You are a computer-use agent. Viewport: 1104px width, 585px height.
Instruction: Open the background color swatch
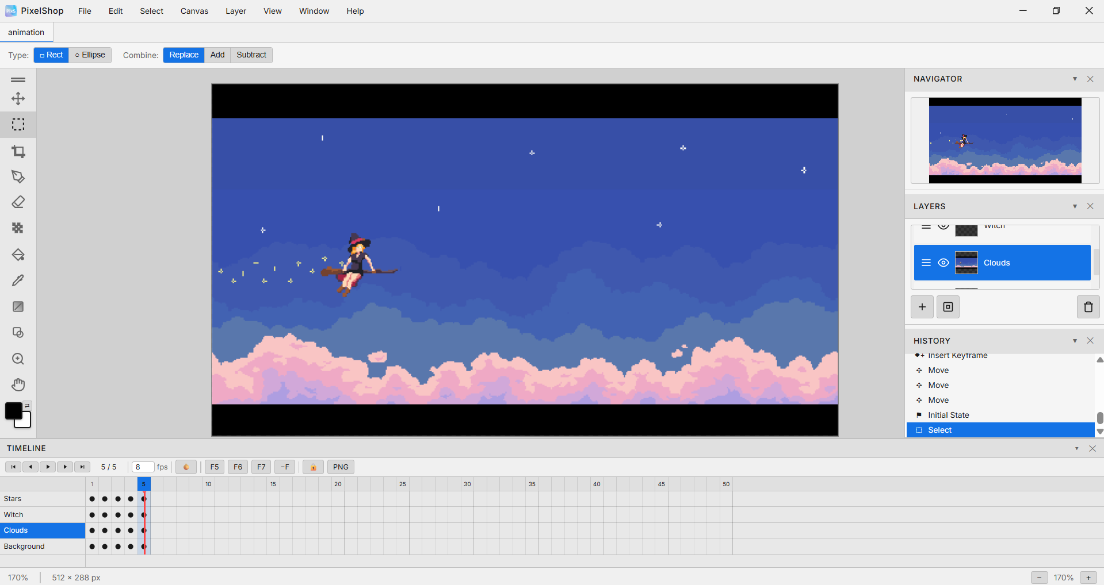click(25, 422)
